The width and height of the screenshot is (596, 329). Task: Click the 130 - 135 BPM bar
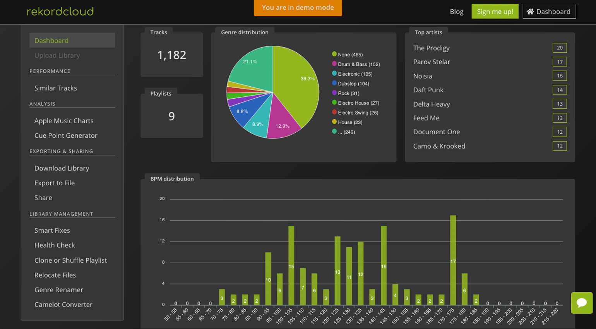tap(361, 273)
